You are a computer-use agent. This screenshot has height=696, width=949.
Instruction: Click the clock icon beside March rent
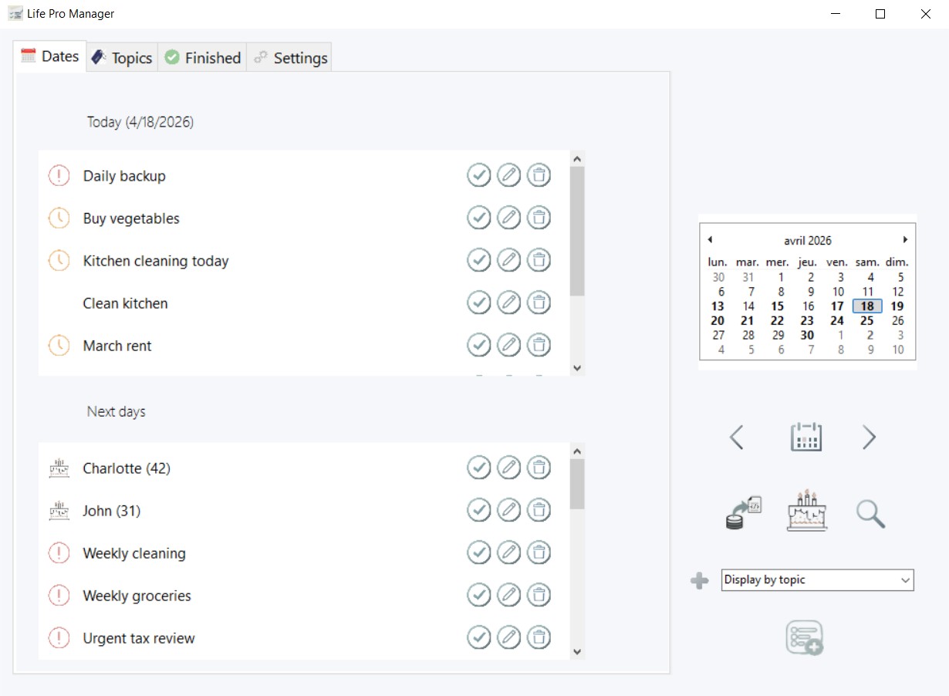[59, 345]
